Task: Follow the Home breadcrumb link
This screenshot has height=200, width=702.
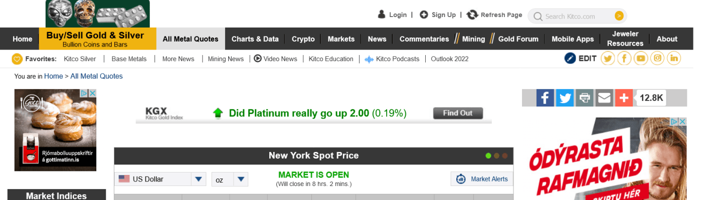Action: (x=53, y=76)
